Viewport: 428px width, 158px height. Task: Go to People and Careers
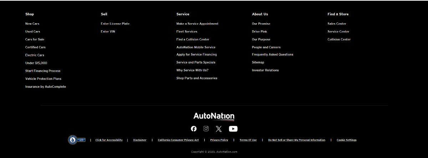click(266, 47)
